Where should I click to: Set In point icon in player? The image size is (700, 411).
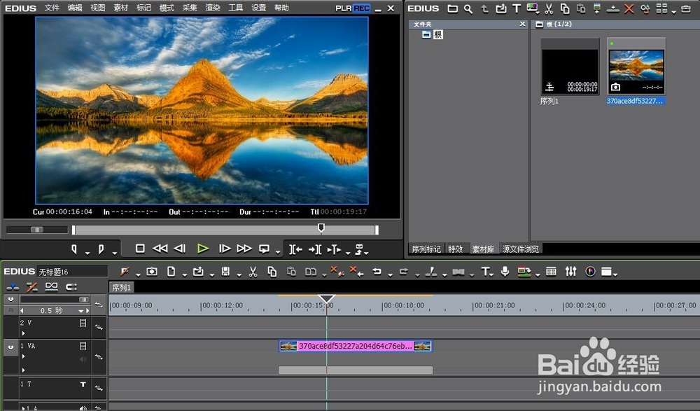[x=75, y=249]
